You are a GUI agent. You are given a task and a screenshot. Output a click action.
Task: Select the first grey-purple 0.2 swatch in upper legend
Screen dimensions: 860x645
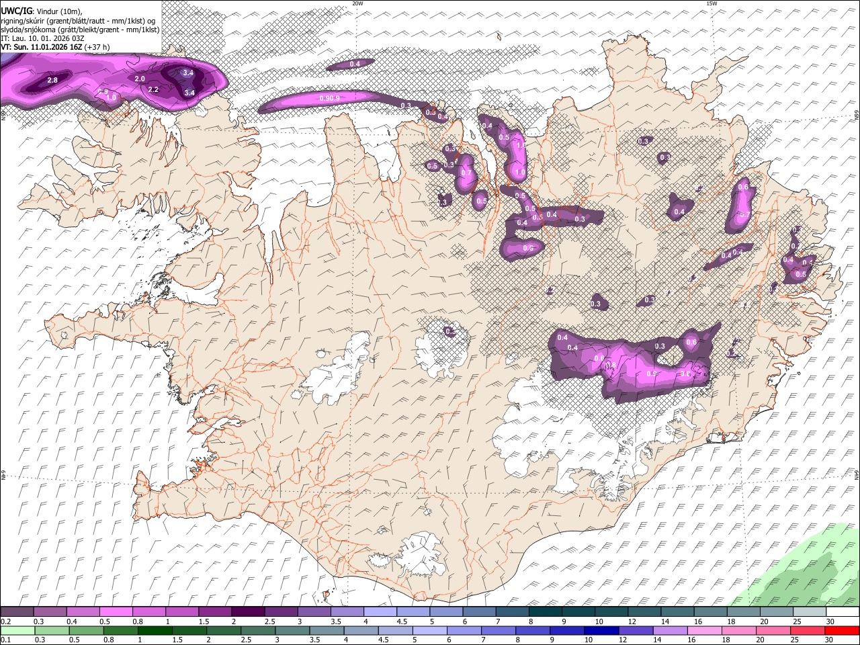point(17,612)
